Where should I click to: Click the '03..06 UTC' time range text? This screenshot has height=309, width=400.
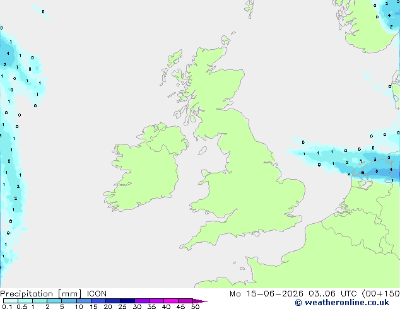(x=332, y=294)
